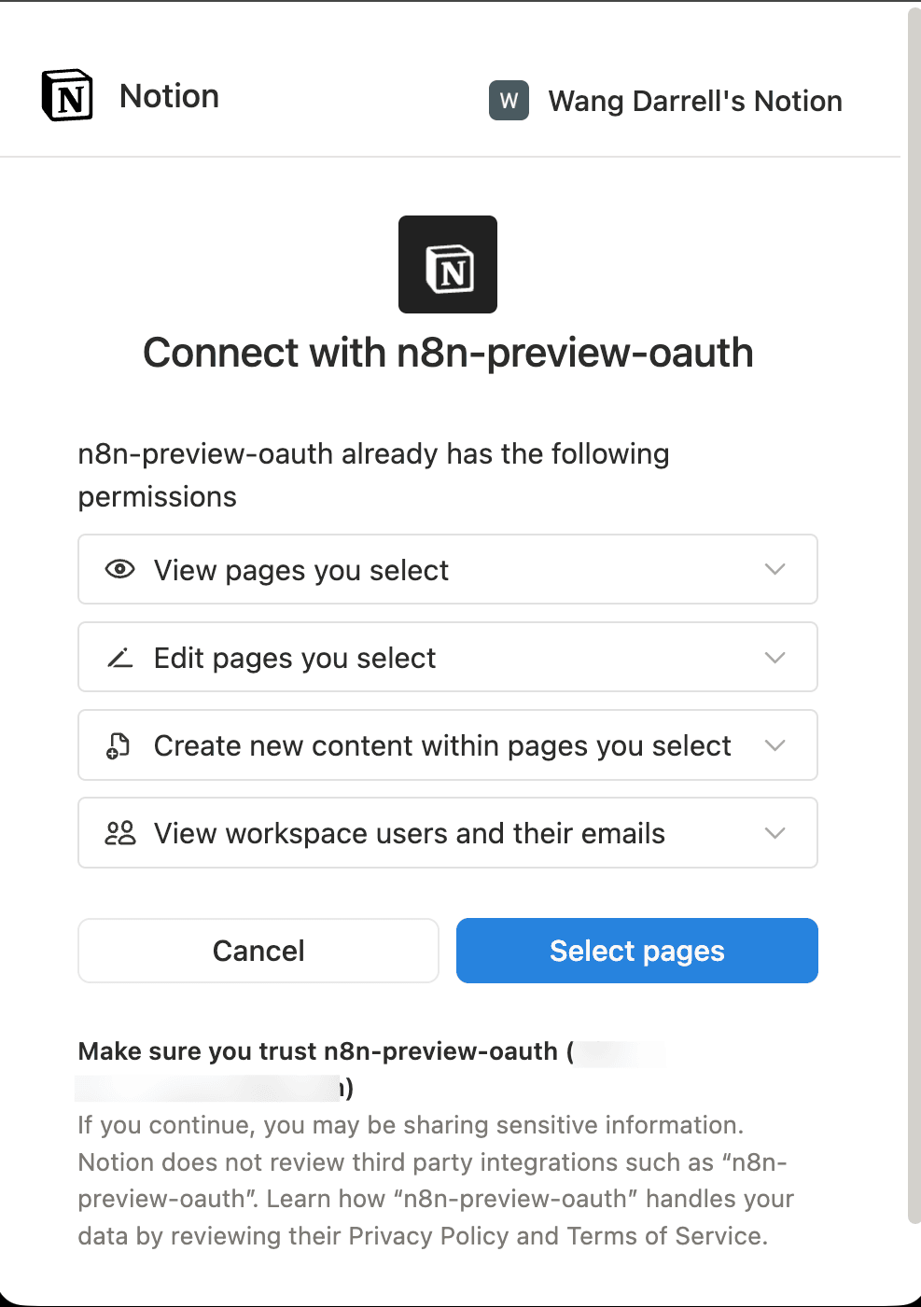Click Wang Darrell's Notion workspace name
This screenshot has width=921, height=1307.
[695, 101]
